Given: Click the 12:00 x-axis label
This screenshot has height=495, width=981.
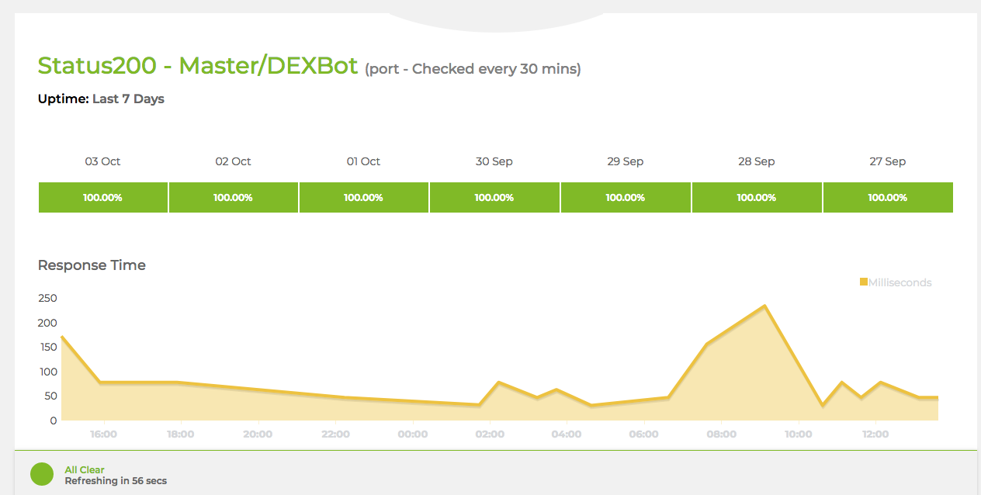Looking at the screenshot, I should click(875, 434).
